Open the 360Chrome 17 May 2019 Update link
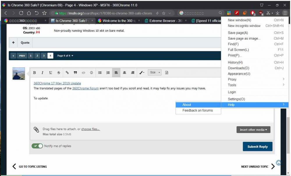Viewport: 291px width, 176px height. tap(57, 83)
